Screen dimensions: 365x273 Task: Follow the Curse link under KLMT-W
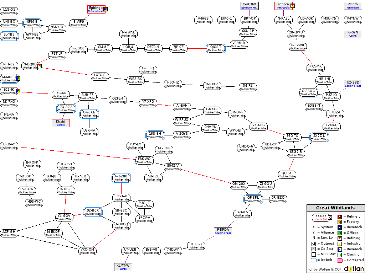point(123,269)
